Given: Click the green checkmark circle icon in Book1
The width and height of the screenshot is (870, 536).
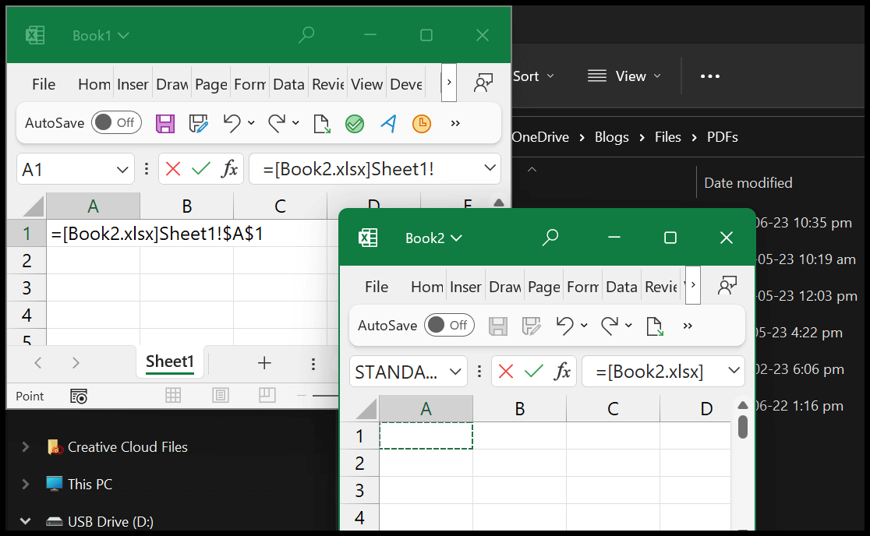Looking at the screenshot, I should (x=355, y=124).
